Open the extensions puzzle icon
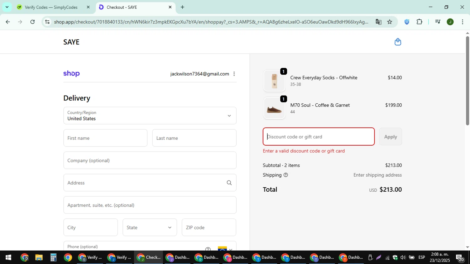470x264 pixels. [x=419, y=22]
